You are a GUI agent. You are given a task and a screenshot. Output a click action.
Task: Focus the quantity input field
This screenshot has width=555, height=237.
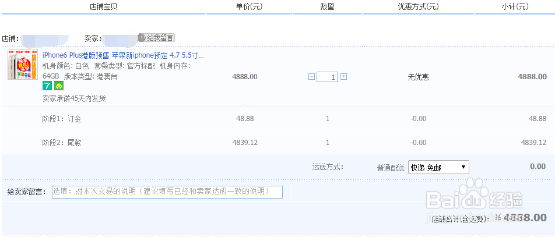[327, 77]
